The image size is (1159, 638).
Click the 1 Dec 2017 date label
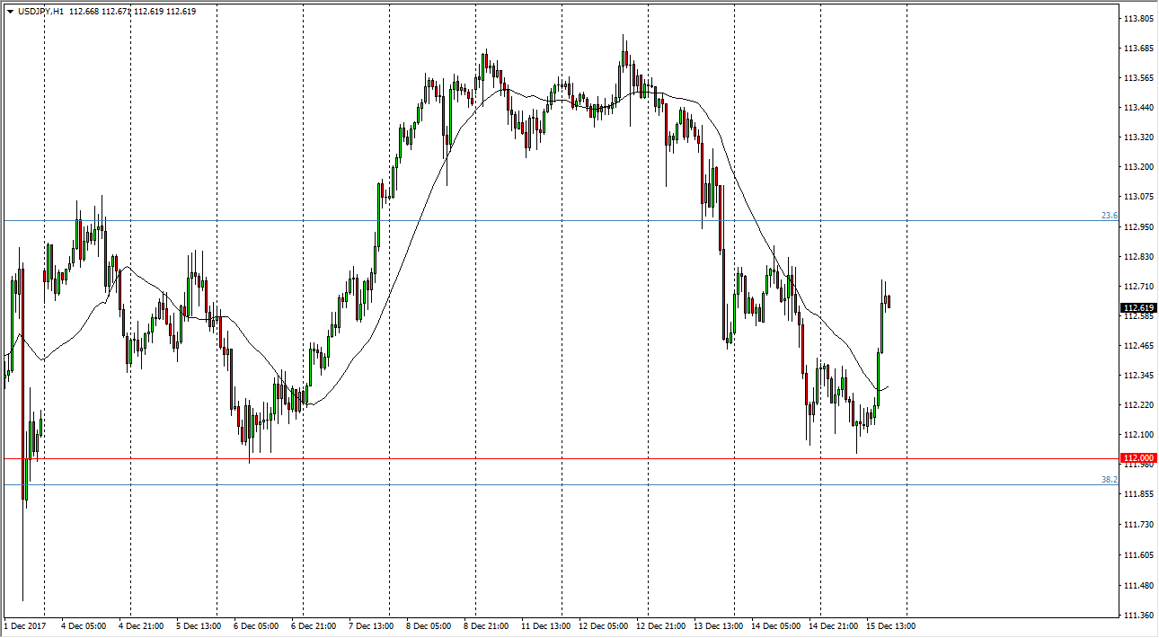tap(23, 625)
